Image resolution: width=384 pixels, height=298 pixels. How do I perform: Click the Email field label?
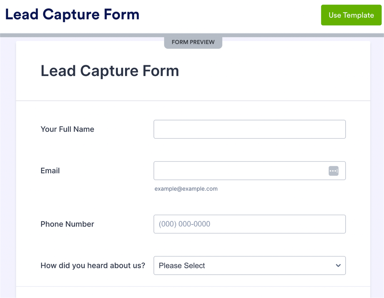50,171
